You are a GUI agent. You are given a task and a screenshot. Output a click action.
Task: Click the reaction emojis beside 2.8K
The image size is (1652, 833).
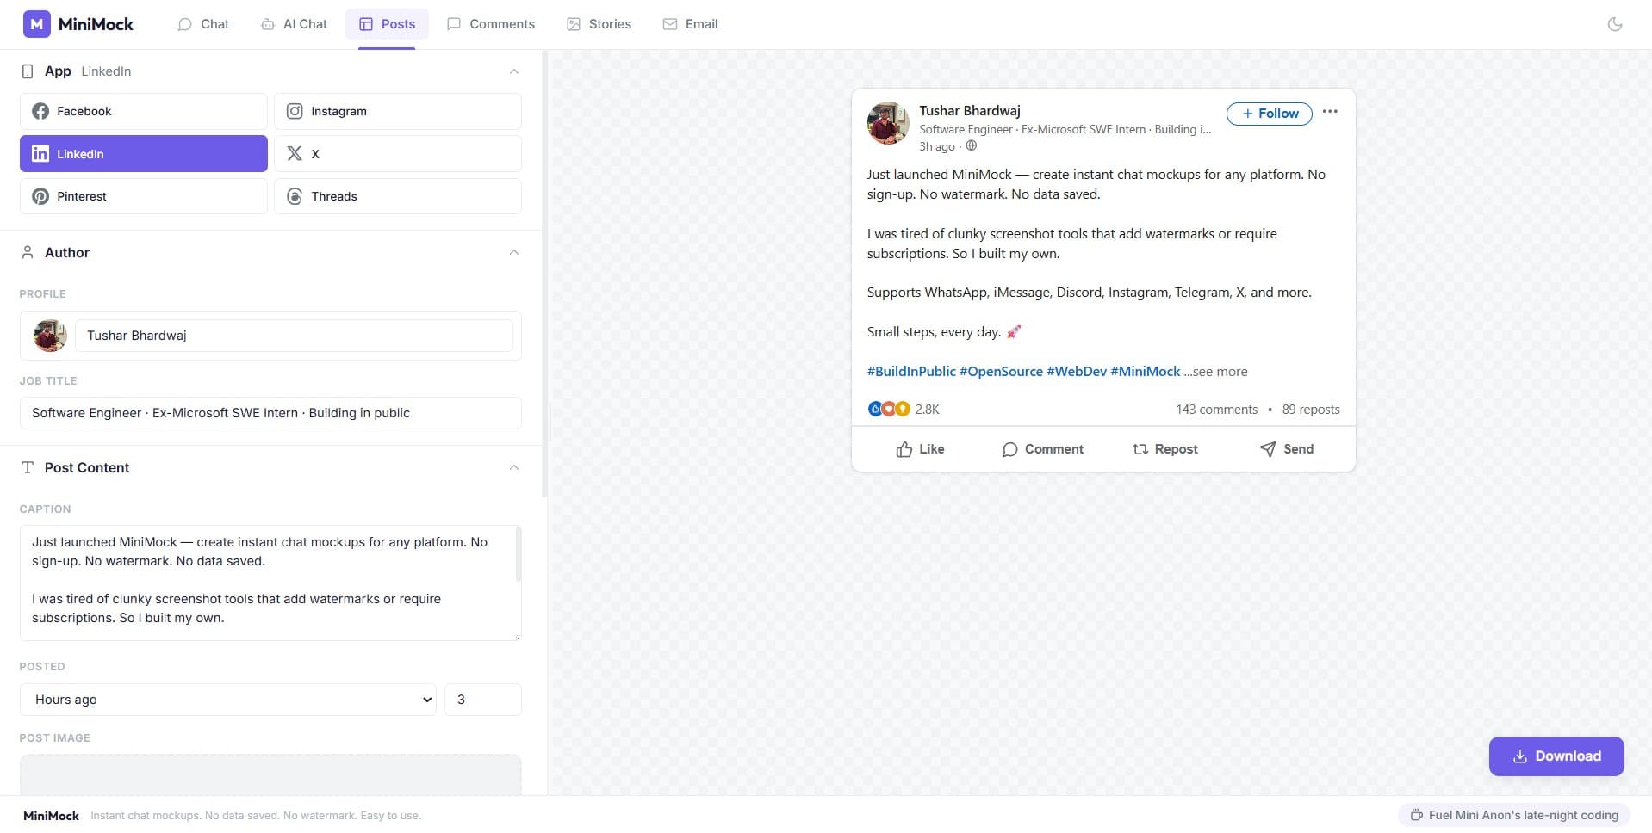888,410
